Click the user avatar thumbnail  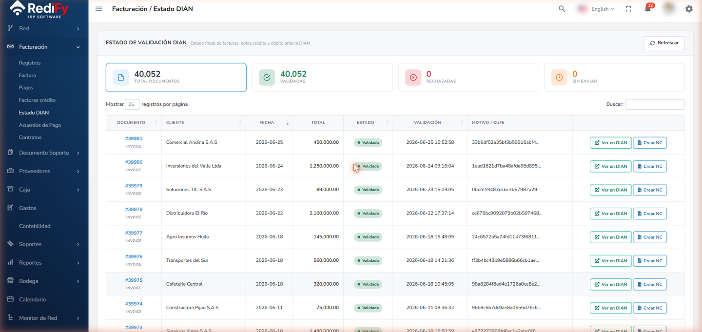(669, 8)
